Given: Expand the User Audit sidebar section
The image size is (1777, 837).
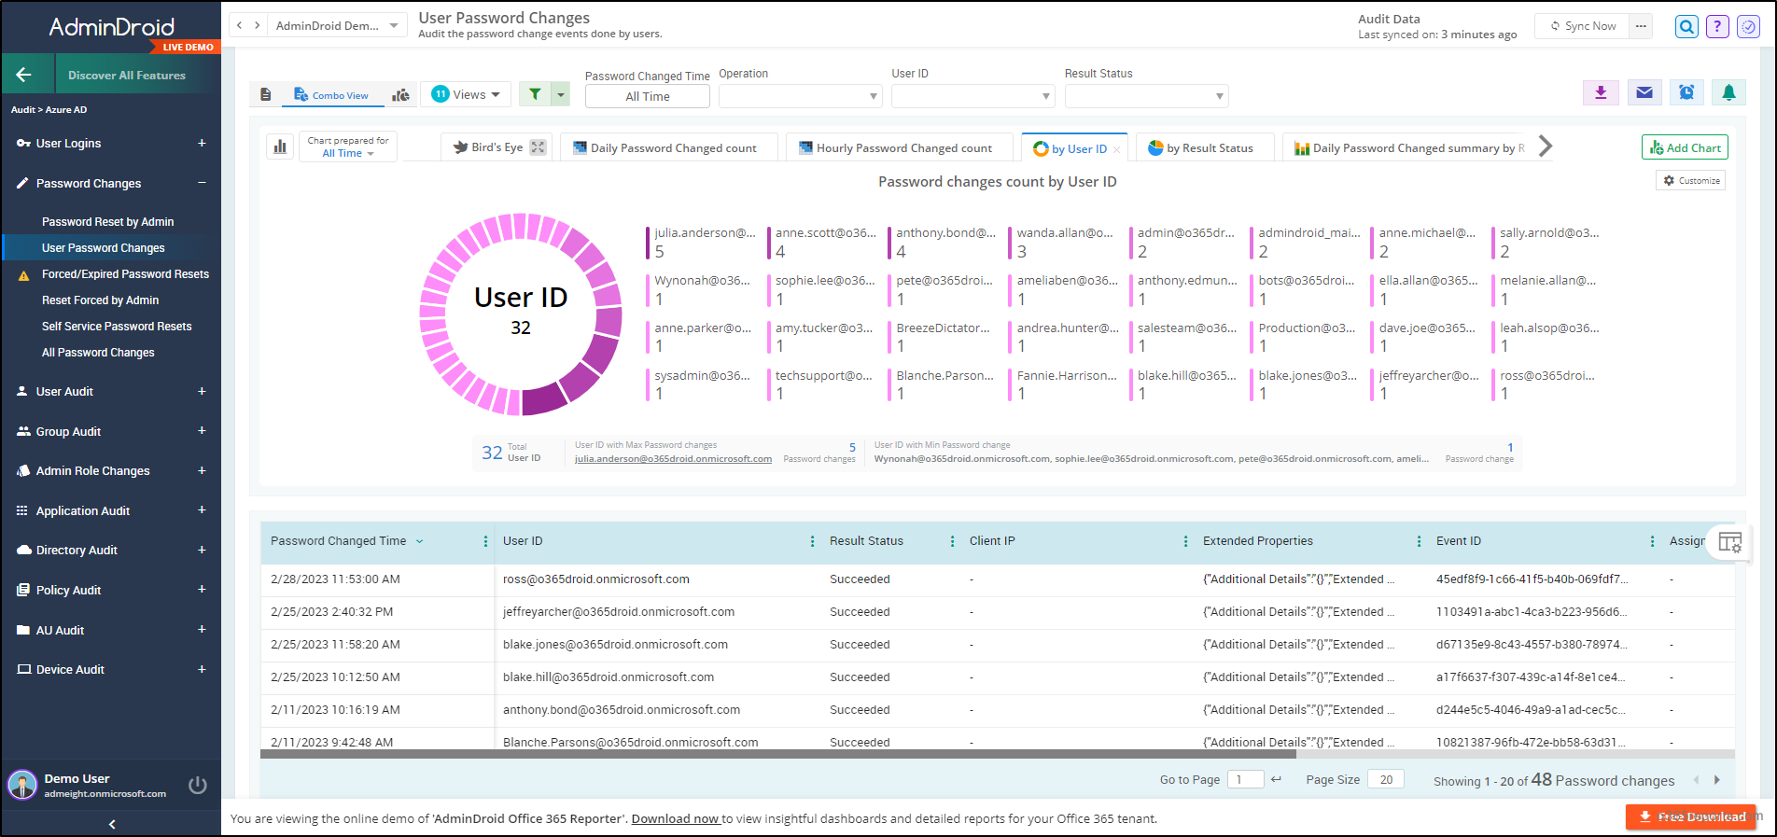Looking at the screenshot, I should click(x=202, y=391).
